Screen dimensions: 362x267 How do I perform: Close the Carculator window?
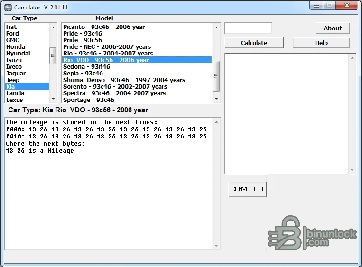tap(347, 6)
